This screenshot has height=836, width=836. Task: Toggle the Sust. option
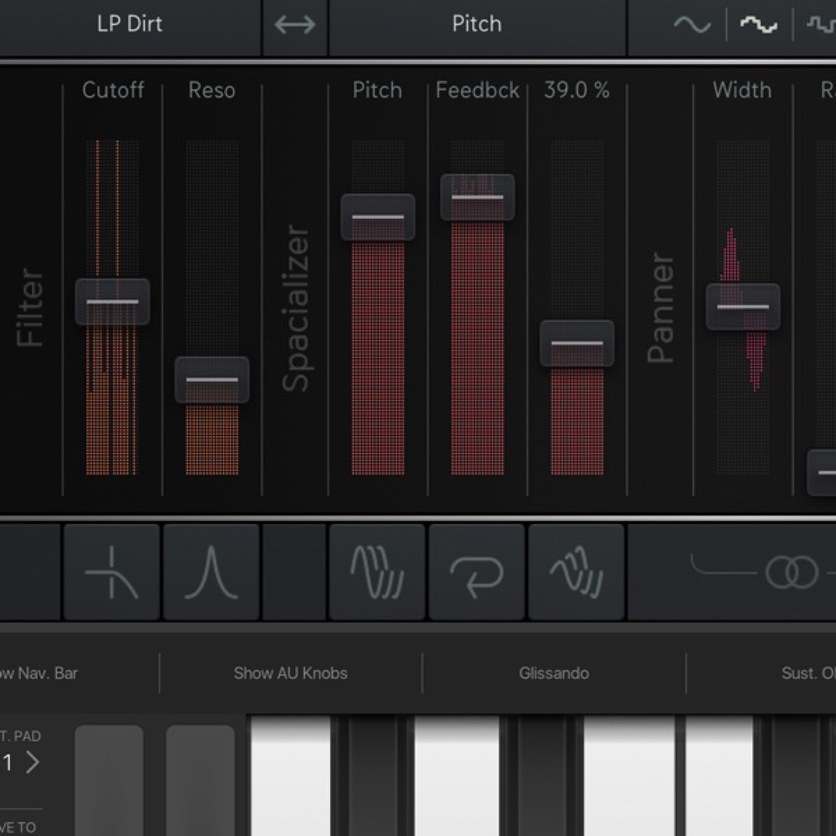click(x=808, y=673)
